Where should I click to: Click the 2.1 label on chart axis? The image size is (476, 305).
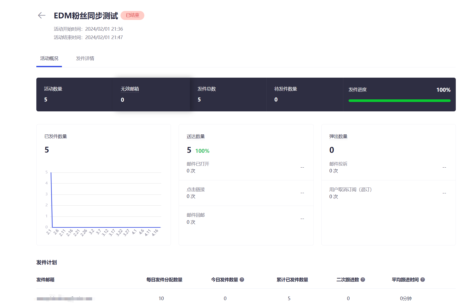click(x=49, y=232)
